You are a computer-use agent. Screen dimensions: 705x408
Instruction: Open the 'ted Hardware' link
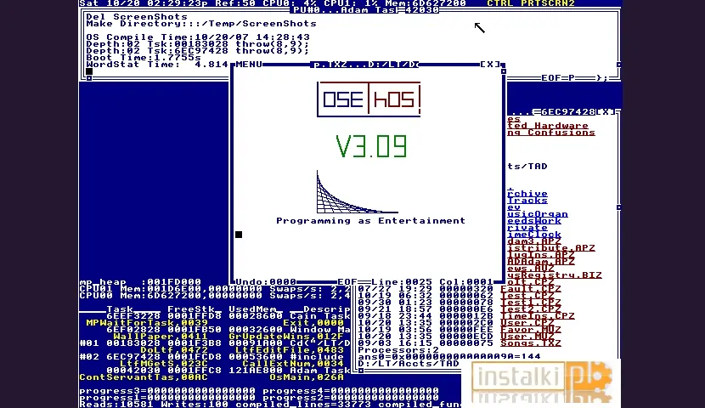[x=548, y=126]
